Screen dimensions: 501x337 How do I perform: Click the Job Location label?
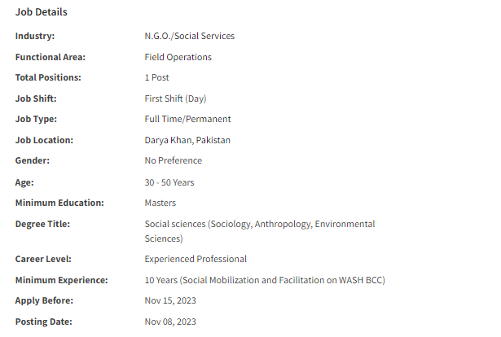pos(44,140)
